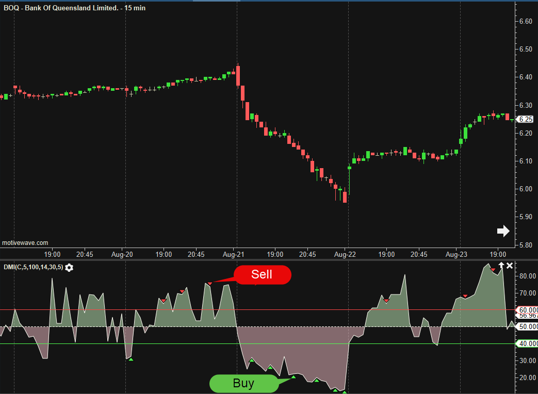Screen dimensions: 538x394
Task: Click the 6.50 price axis label
Action: (525, 50)
